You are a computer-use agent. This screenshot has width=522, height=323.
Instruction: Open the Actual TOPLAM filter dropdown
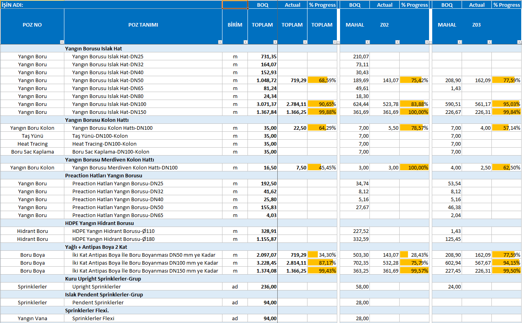tap(305, 42)
